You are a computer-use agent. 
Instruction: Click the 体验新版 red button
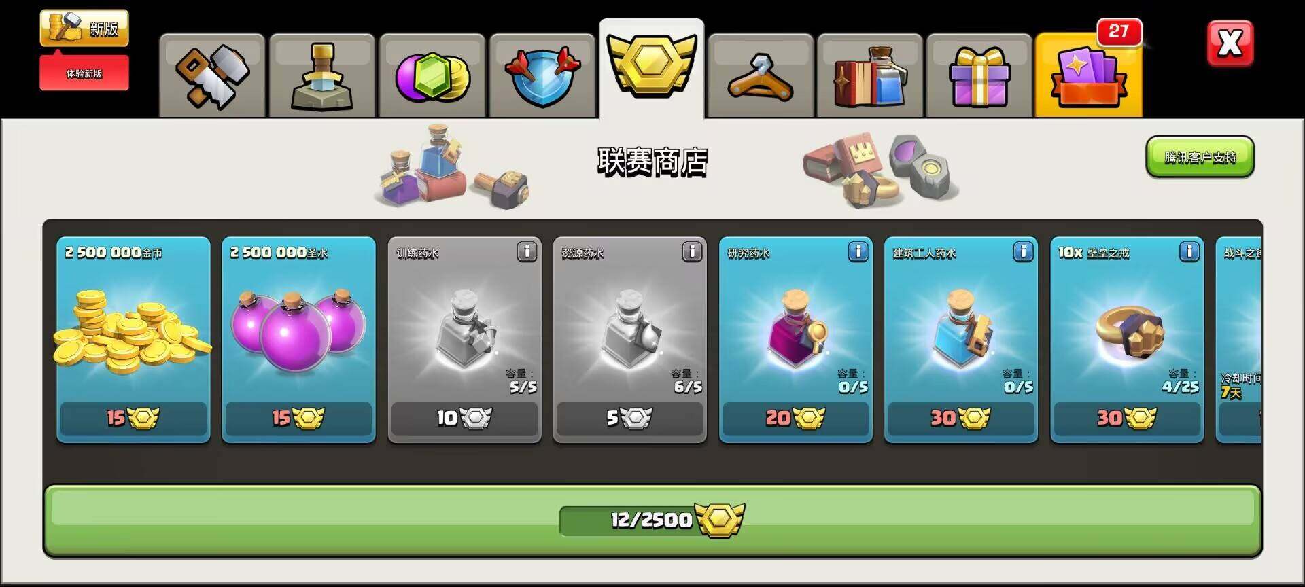click(84, 73)
